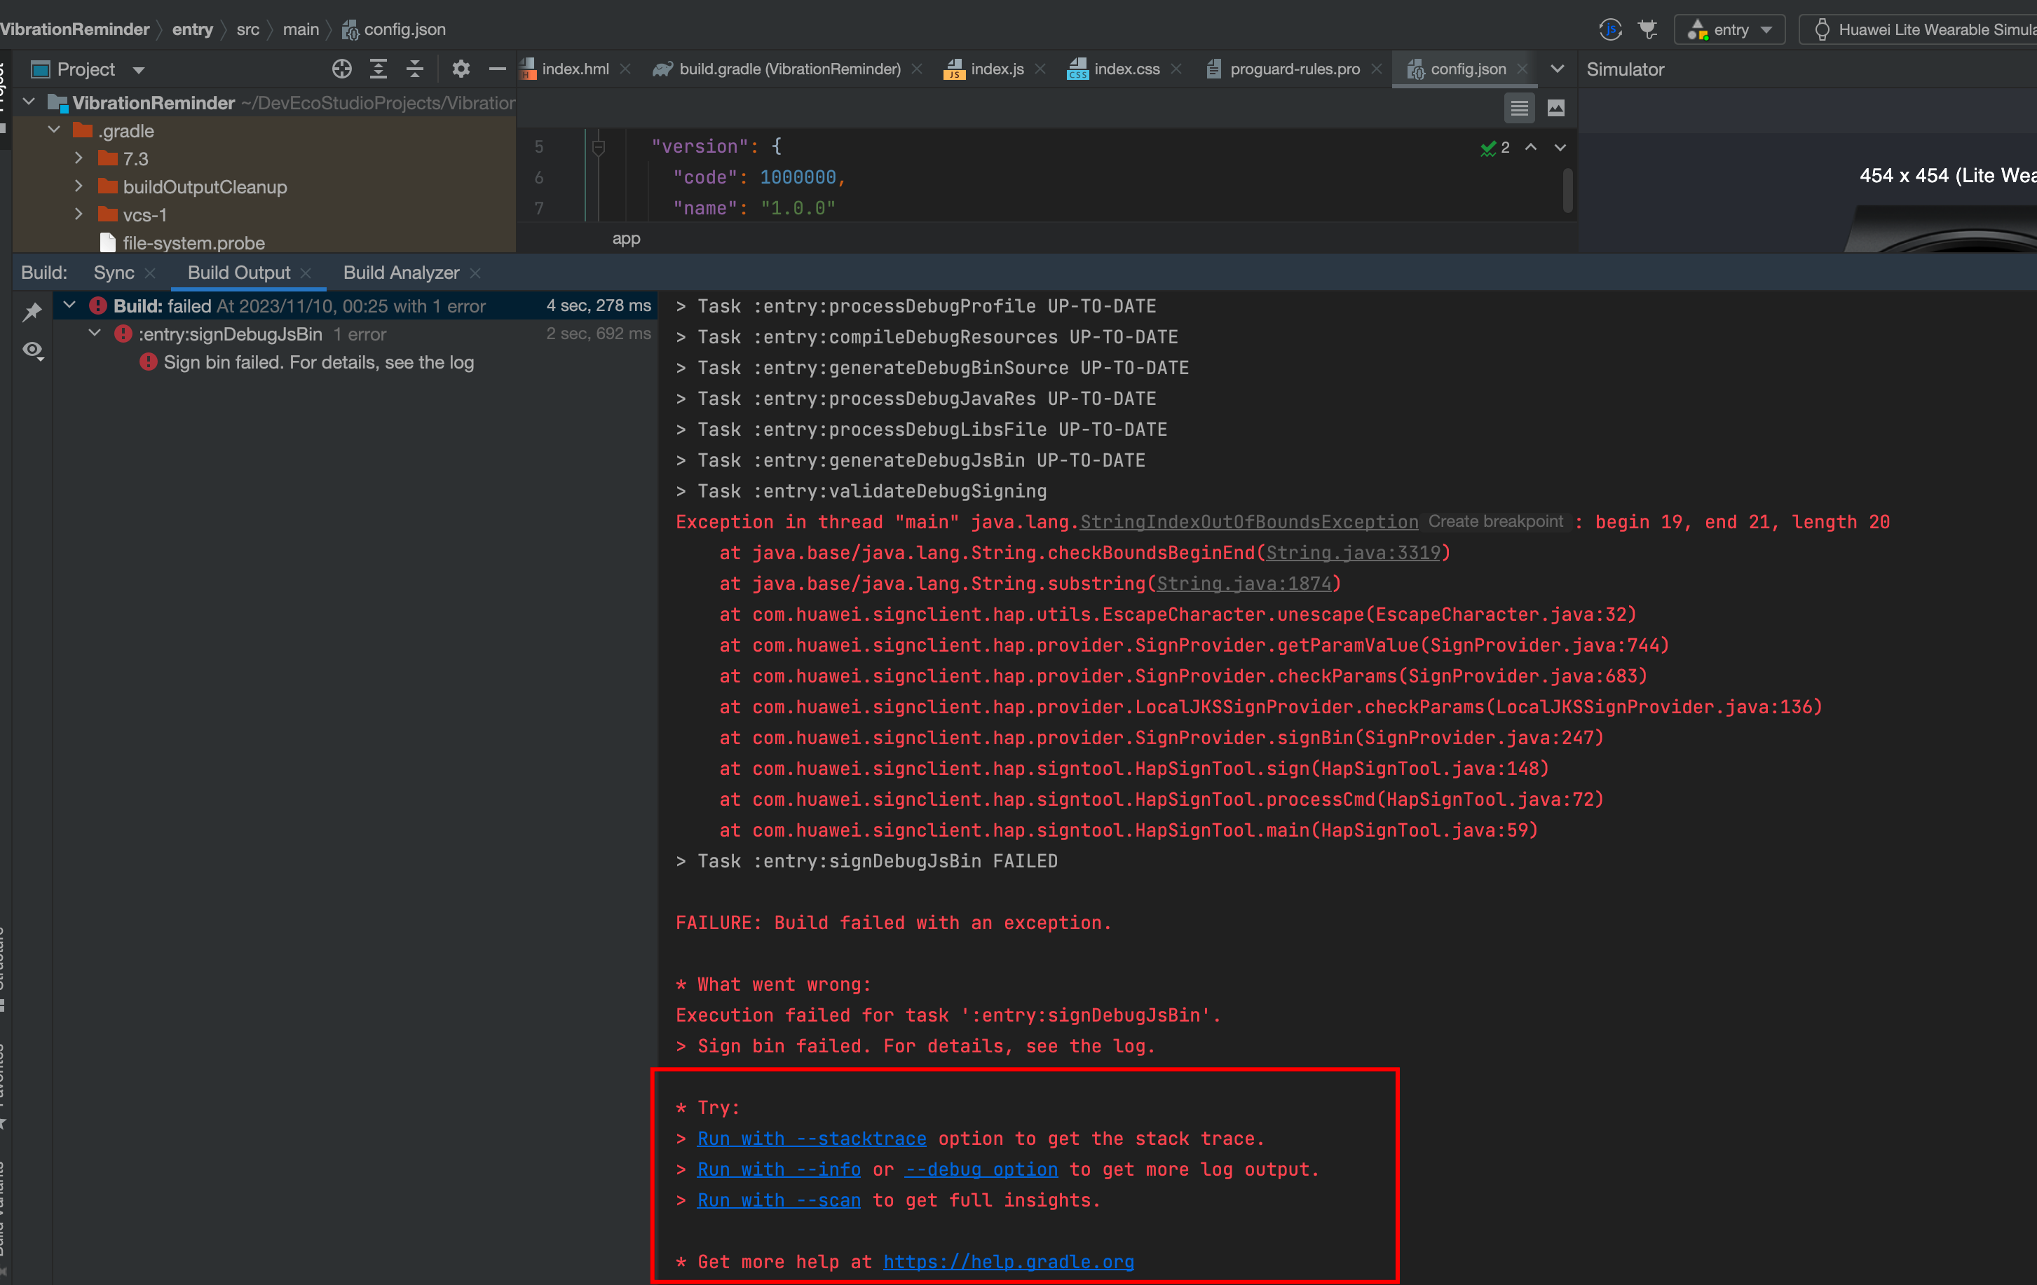Go to next highlighted problem arrow

click(1560, 147)
